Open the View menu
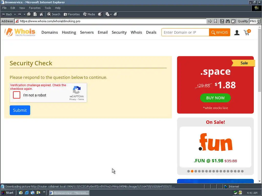 click(22, 8)
